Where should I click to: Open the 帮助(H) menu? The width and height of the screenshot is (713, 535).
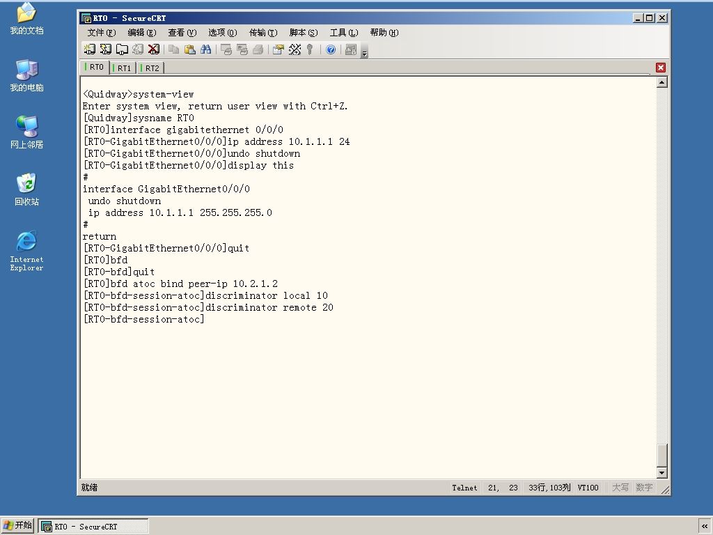384,33
